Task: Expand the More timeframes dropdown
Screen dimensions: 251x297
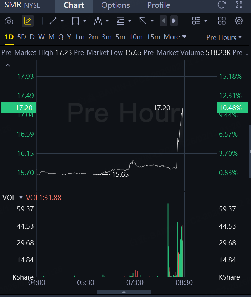Action: coord(175,37)
